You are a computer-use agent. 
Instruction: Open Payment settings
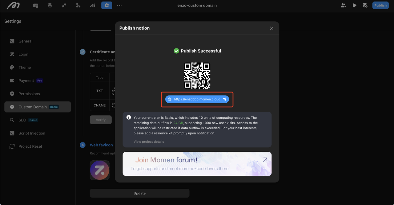tap(38, 80)
